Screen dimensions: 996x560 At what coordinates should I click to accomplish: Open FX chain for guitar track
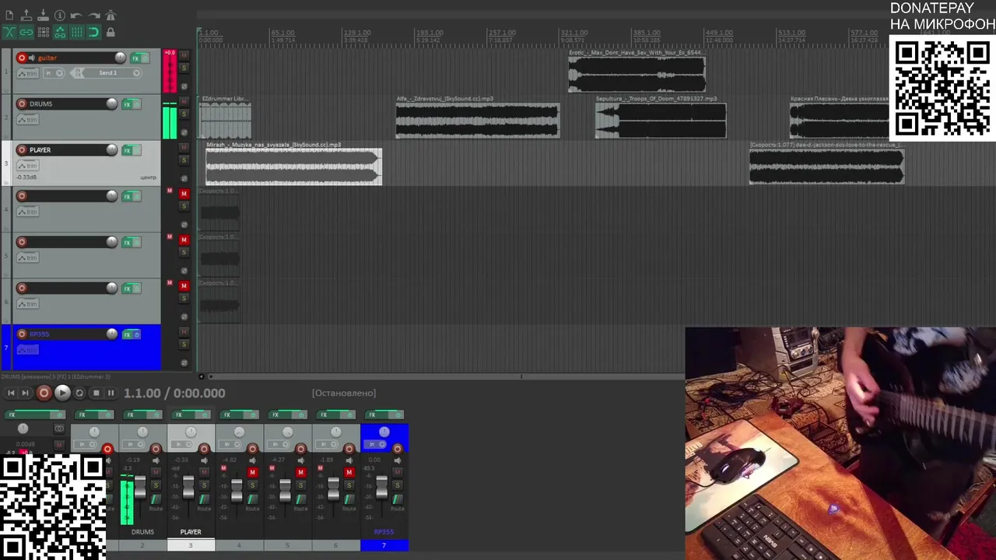tap(135, 58)
